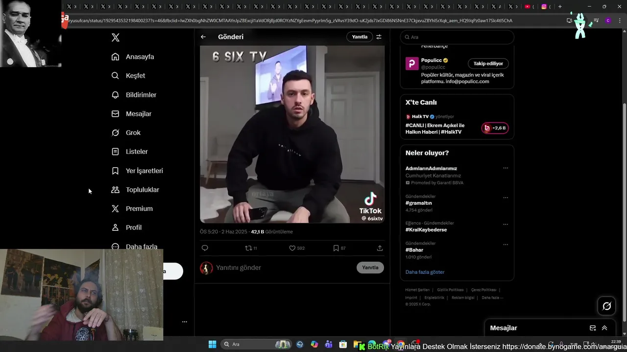Open the Chrome profile avatar C

click(x=608, y=21)
